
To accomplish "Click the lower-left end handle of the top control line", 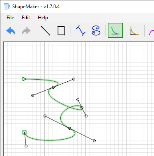I will point(32,95).
